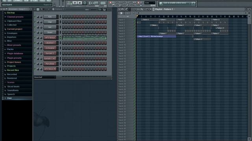This screenshot has height=141, width=252.
Task: Open the ManyBass channel
Action: [50, 64]
